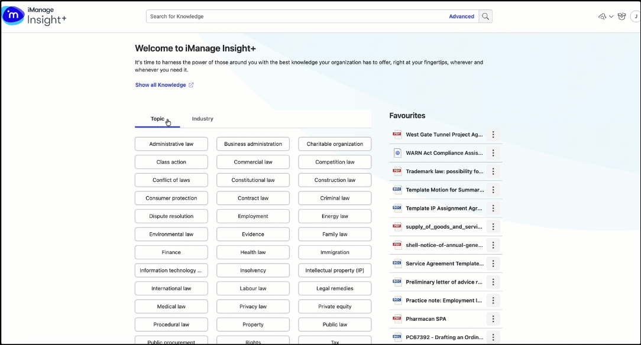The image size is (641, 345).
Task: Open the Dispute resolution topic
Action: point(171,216)
